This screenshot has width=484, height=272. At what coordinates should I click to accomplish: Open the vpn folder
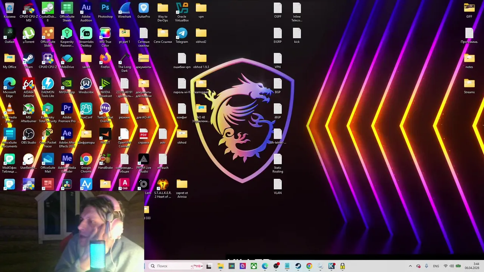click(x=201, y=11)
